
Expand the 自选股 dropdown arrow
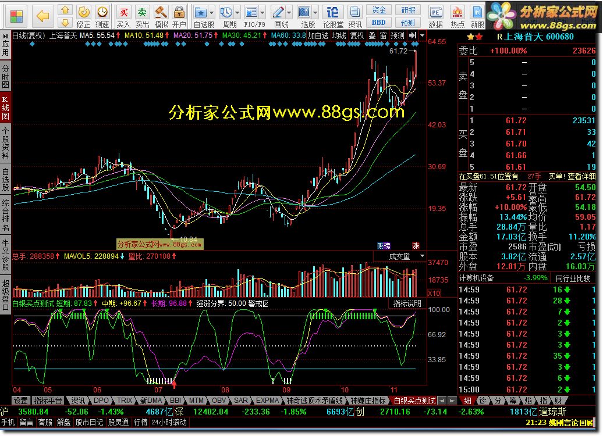(211, 13)
